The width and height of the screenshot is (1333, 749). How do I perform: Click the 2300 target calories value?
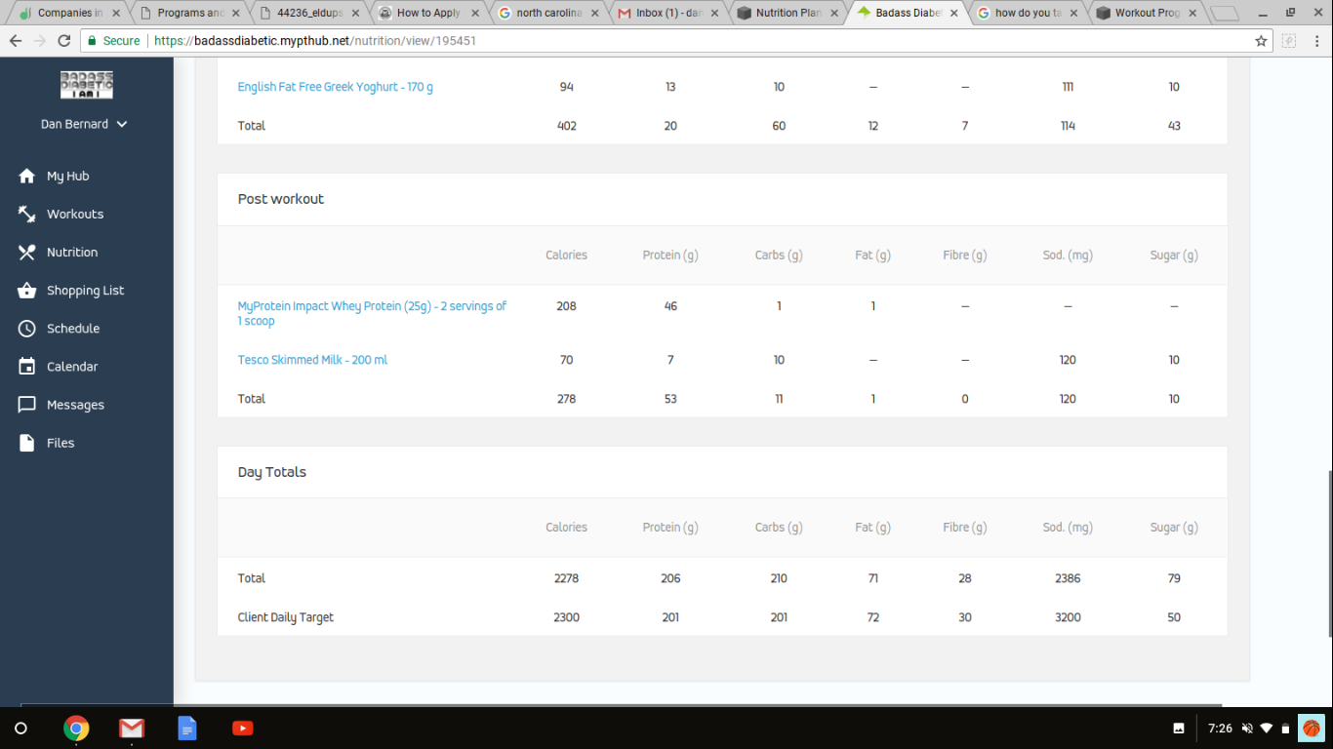click(566, 617)
